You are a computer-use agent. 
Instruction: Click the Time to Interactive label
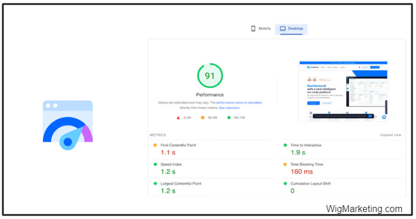(x=306, y=145)
